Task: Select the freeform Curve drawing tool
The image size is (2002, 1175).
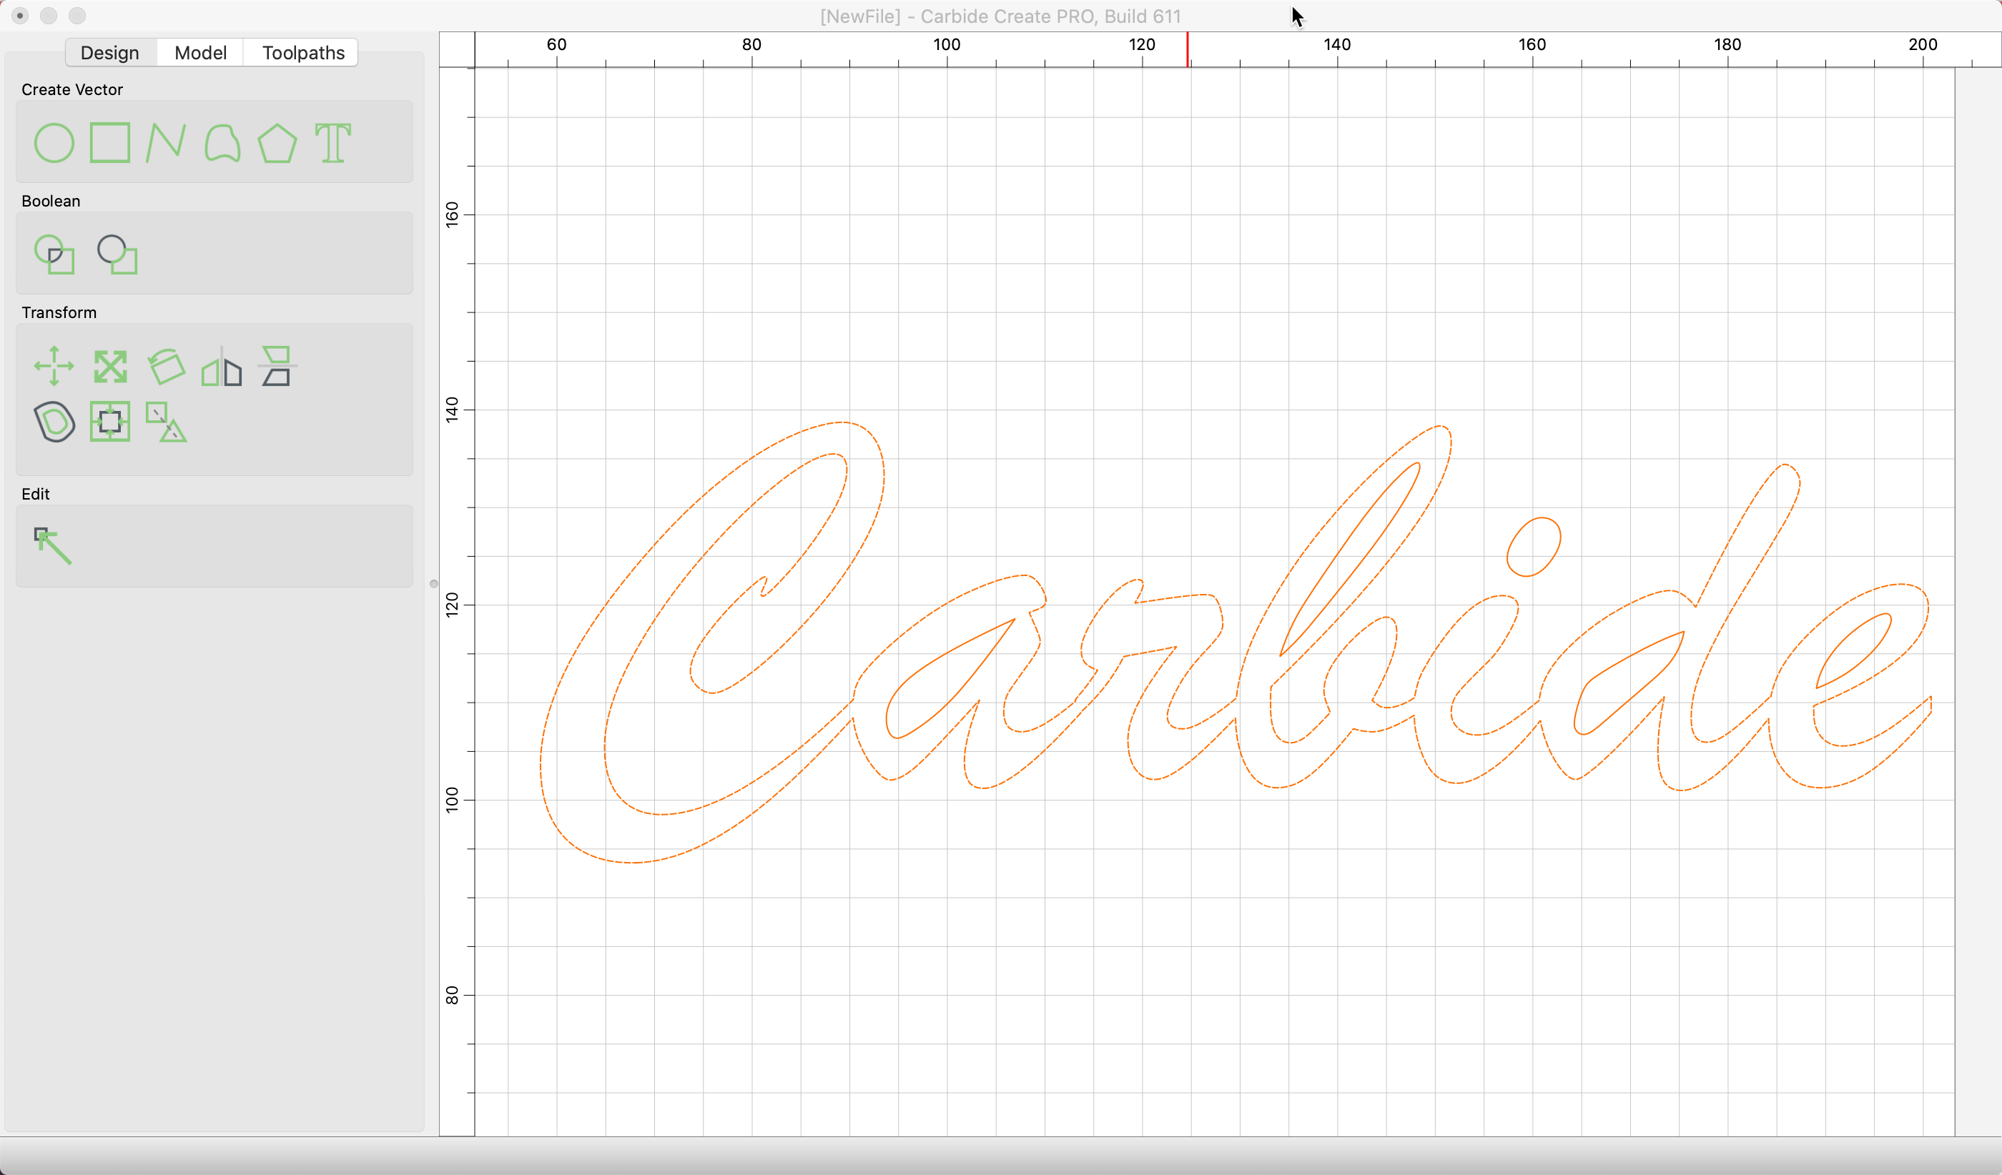Action: tap(221, 143)
